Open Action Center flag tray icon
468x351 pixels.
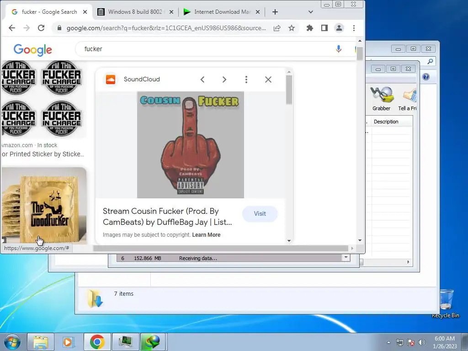coord(411,342)
